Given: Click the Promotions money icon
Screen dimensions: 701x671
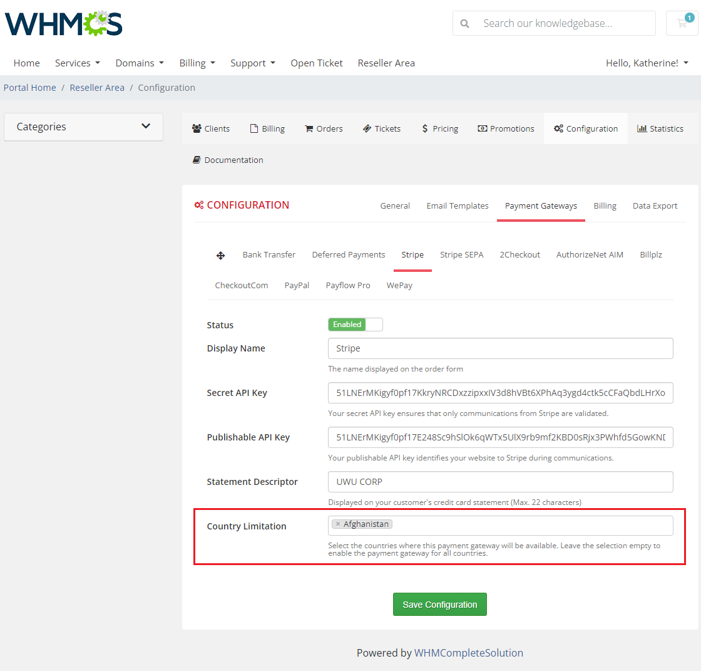Looking at the screenshot, I should tap(483, 128).
